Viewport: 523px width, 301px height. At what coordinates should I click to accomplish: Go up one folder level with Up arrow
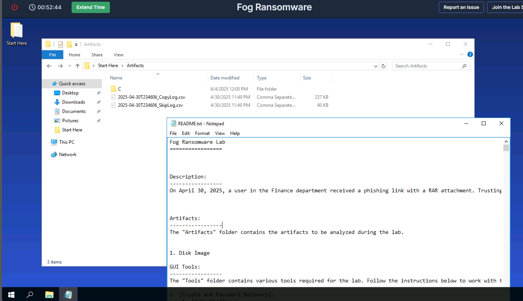[x=77, y=66]
